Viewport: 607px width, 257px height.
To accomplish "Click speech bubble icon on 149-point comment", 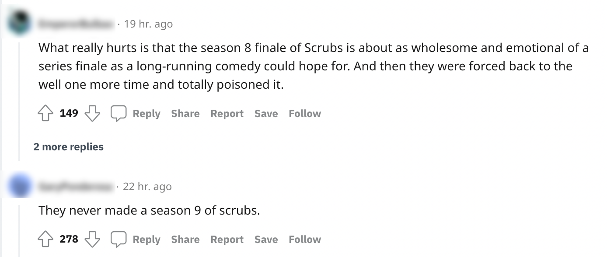I will 118,114.
